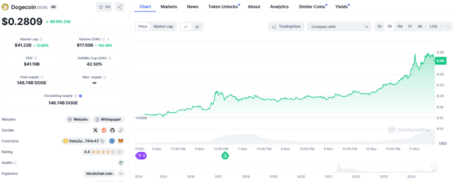
Task: Open Dogecoin GitHub repository icon
Action: click(112, 130)
